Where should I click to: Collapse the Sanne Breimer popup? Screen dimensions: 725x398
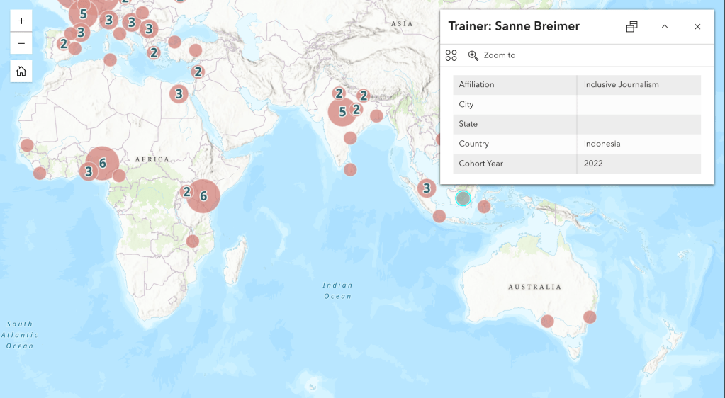(665, 27)
